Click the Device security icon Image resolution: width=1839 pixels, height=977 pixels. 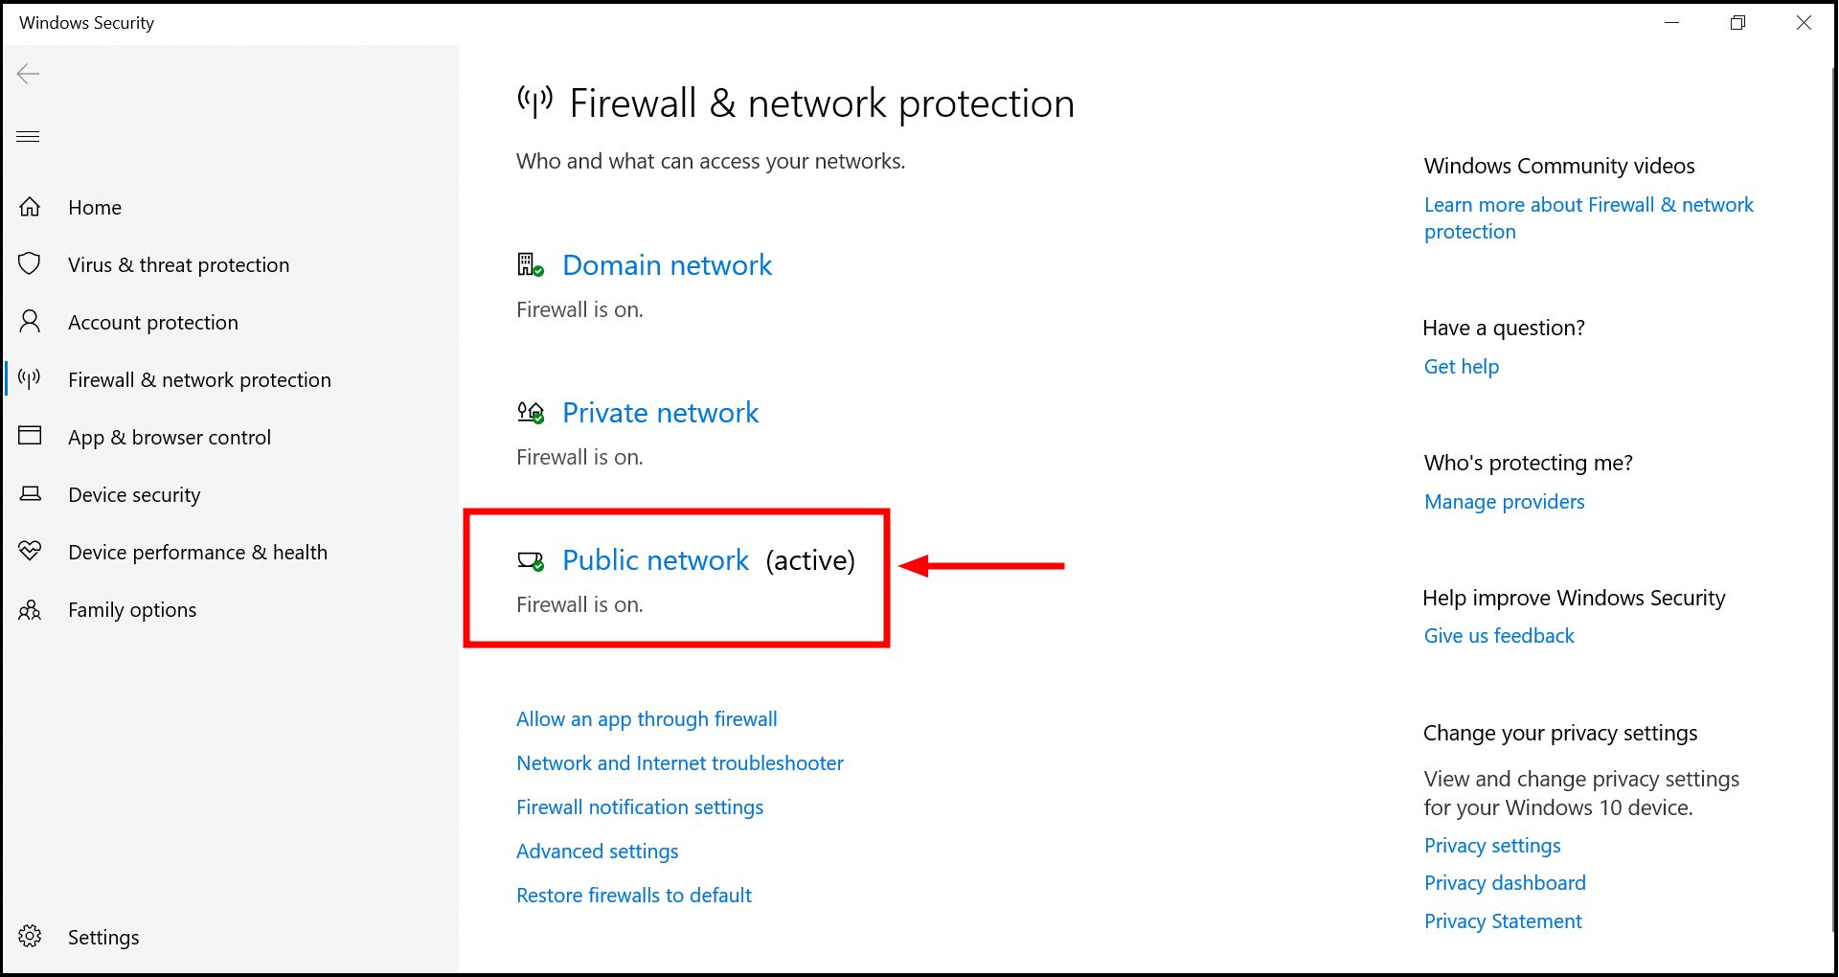pyautogui.click(x=30, y=494)
